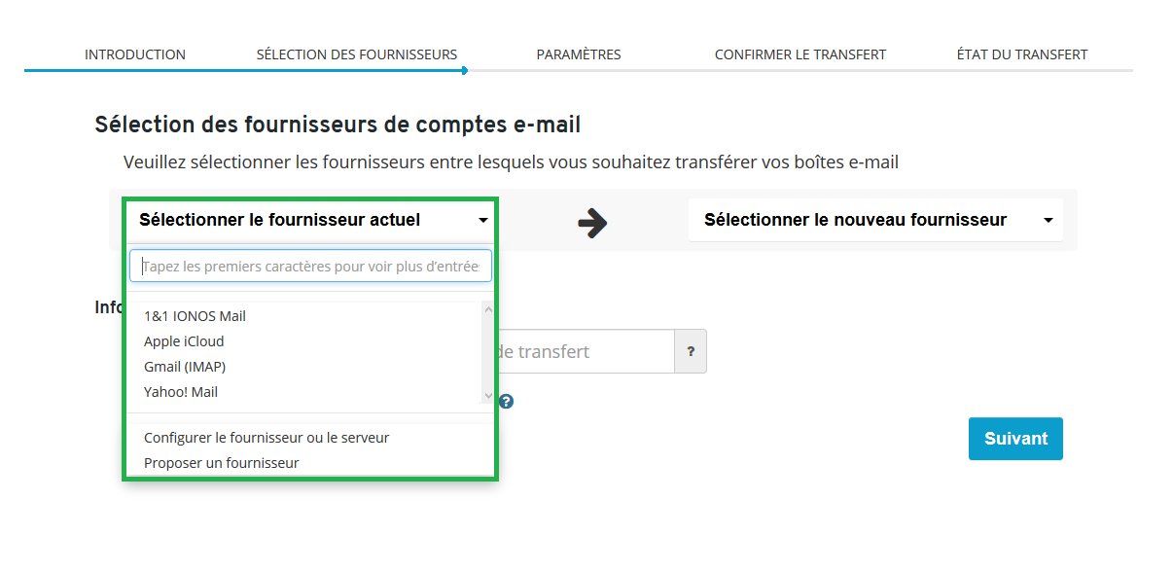Click the gray question mark button beside transfer field

tap(691, 351)
